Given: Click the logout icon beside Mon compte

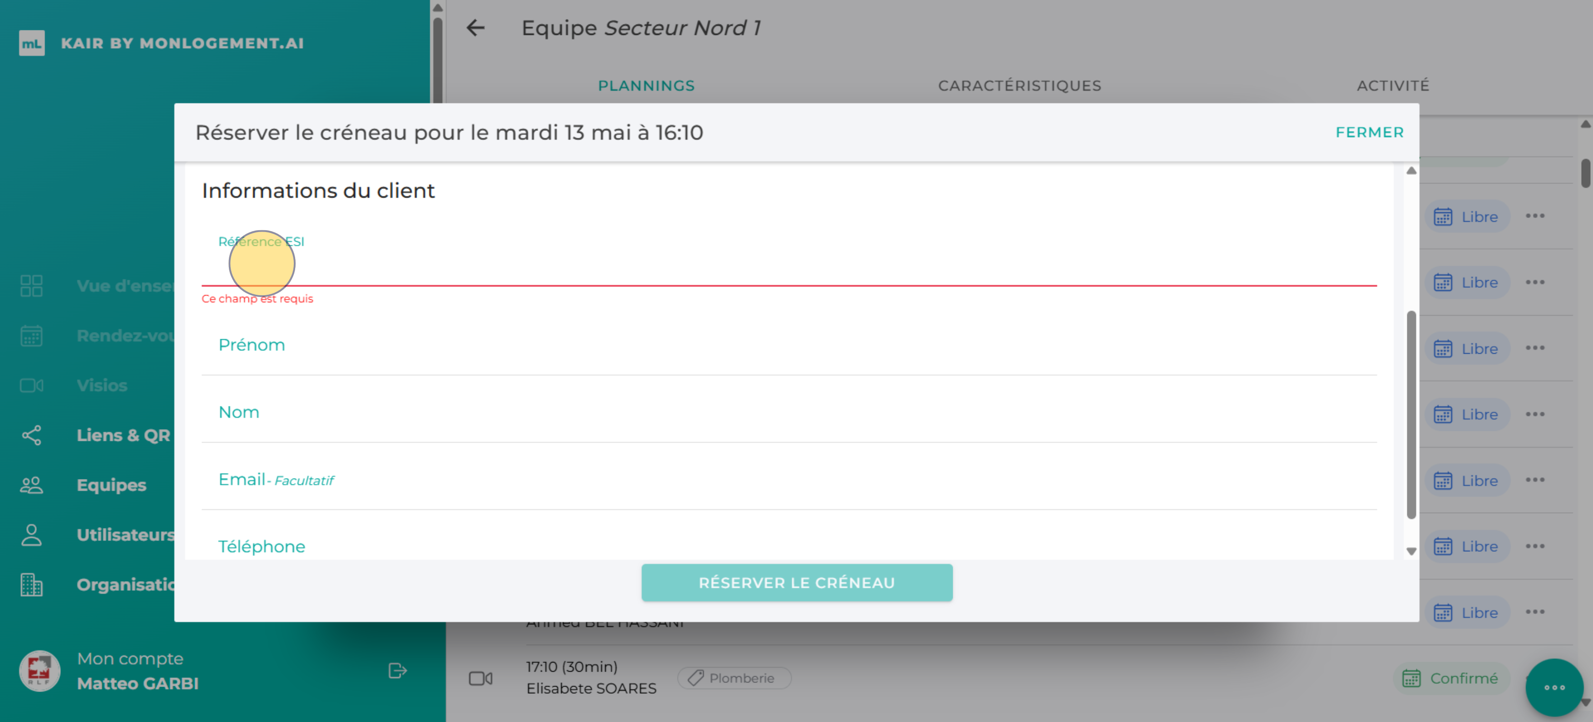Looking at the screenshot, I should 397,671.
